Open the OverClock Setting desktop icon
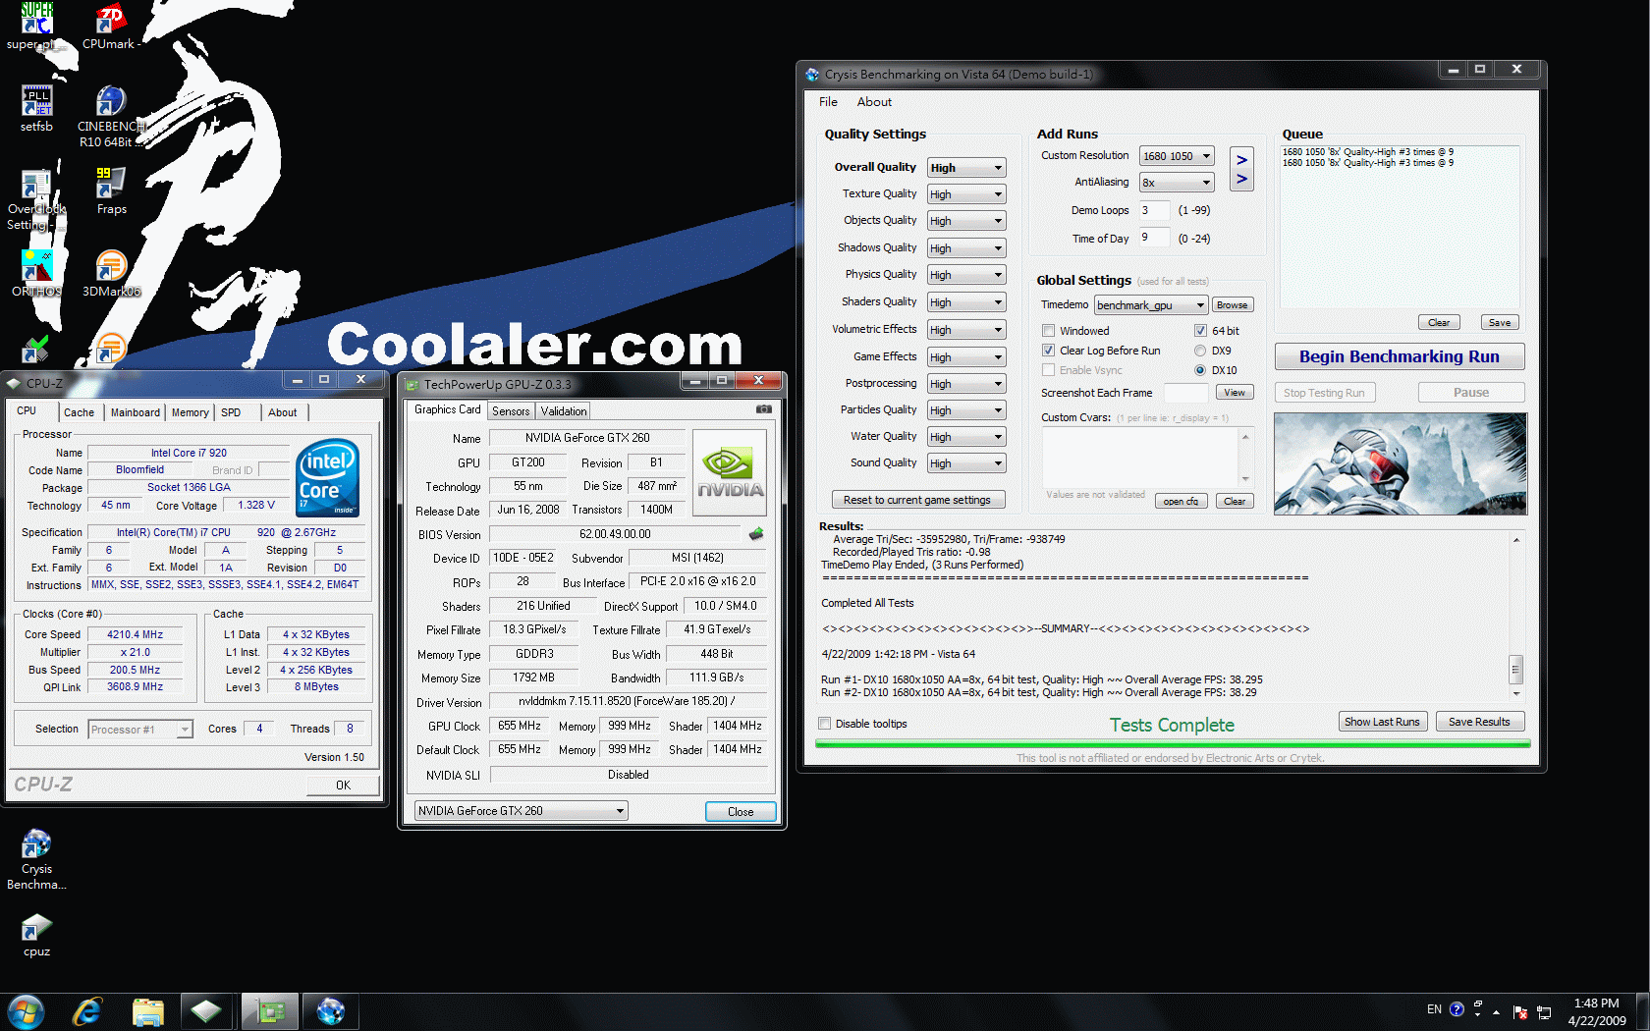 [36, 199]
